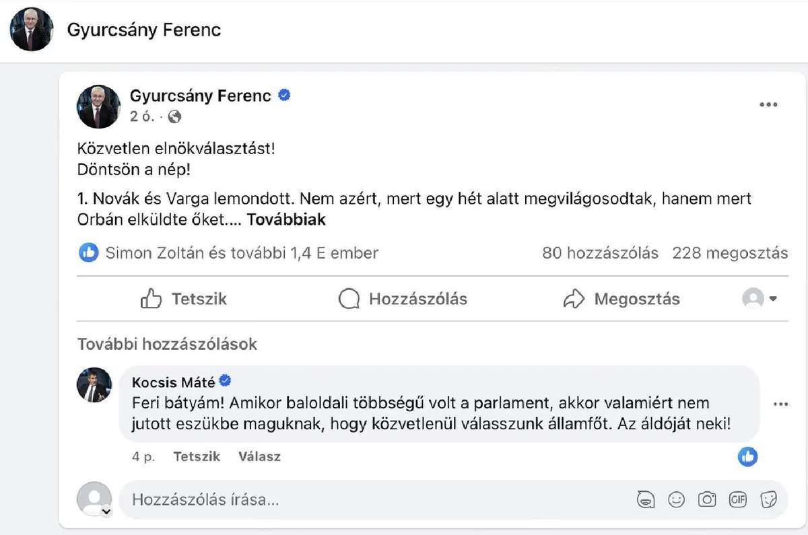808x535 pixels.
Task: Click the blue like reaction icon beside Simon Zoltán
Action: click(89, 253)
